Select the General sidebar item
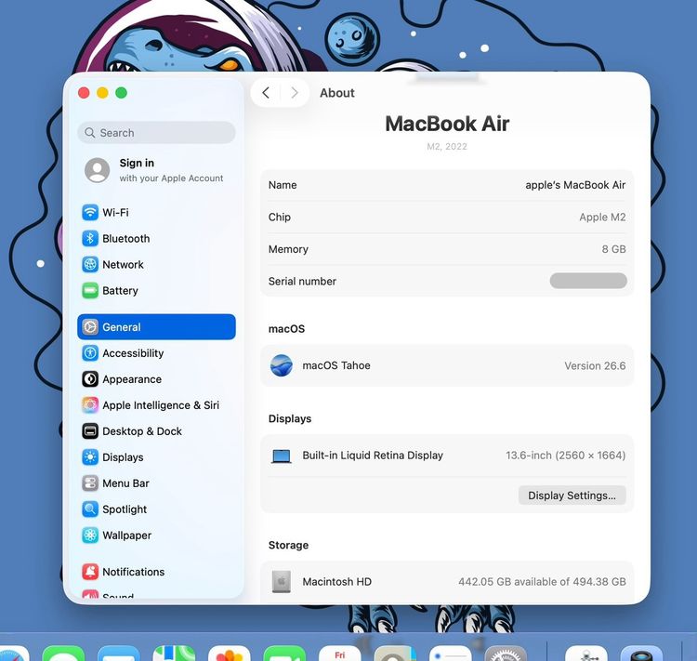Image resolution: width=697 pixels, height=661 pixels. 156,327
